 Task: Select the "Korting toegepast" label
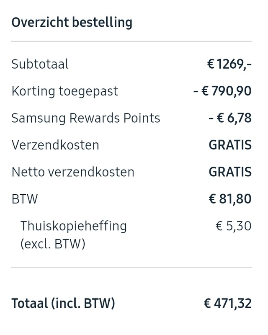click(64, 91)
